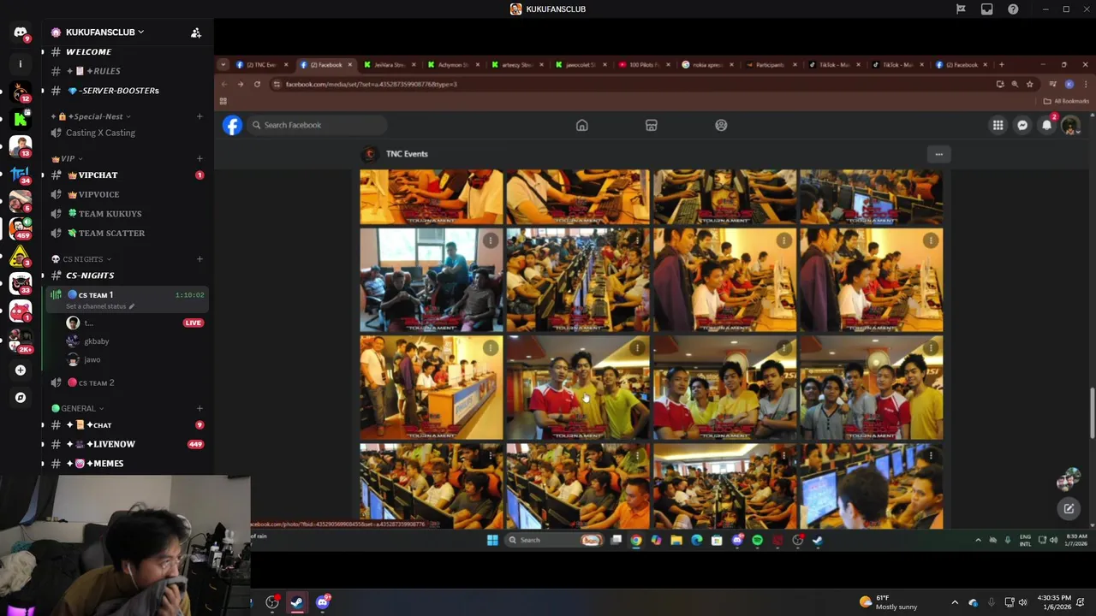Click the Chrome address bar URL
The height and width of the screenshot is (616, 1096).
tap(372, 84)
